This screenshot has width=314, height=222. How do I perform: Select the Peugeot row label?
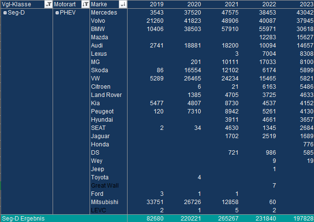[102, 111]
